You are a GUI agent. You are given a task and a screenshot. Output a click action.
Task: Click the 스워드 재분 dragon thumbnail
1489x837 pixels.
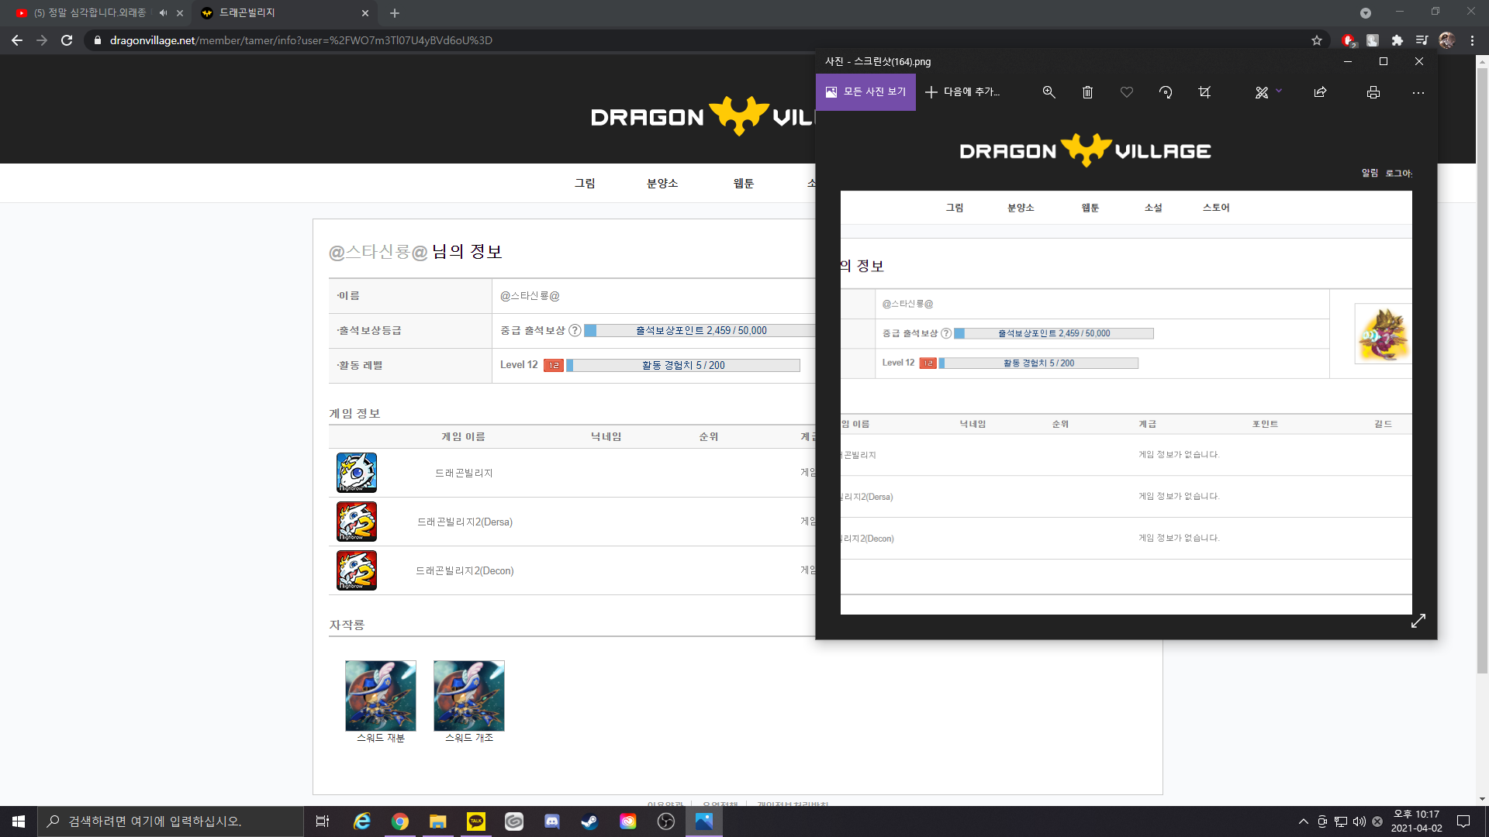(381, 696)
